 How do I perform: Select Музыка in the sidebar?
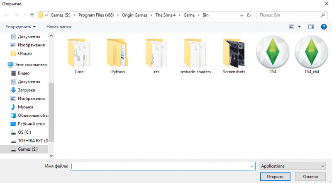[22, 107]
